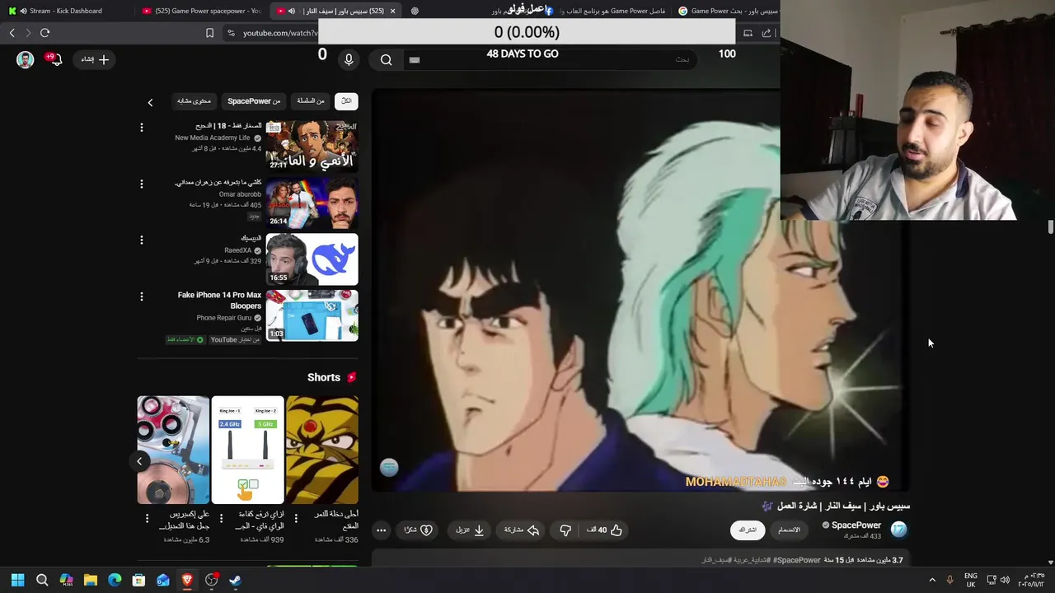Screen dimensions: 1055x593
Task: Open options for the AliExpress Short
Action: point(147,518)
